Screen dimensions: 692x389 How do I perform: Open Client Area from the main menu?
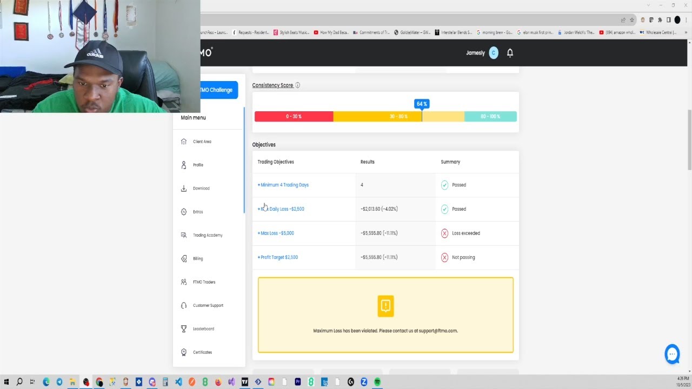pyautogui.click(x=202, y=142)
